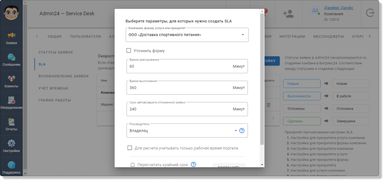The image size is (383, 180).
Task: Switch to the ОБЩИЕ tab
Action: point(55,37)
